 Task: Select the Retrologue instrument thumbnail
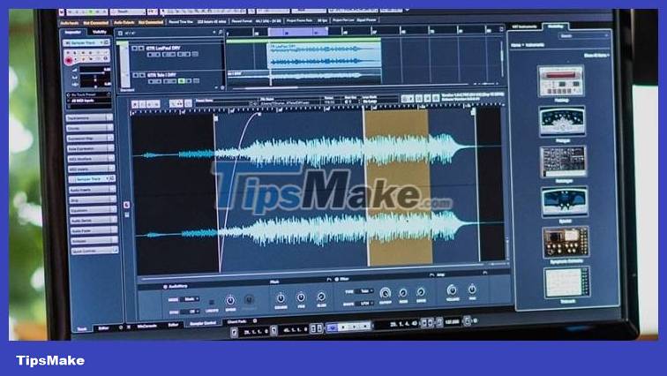pos(564,162)
